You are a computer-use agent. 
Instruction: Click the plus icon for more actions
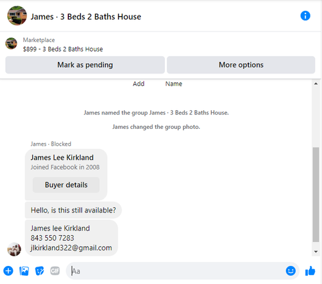point(8,271)
